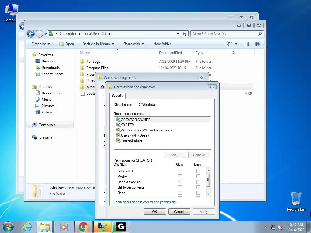Image resolution: width=311 pixels, height=233 pixels.
Task: Toggle the preview pane icon
Action: click(246, 44)
